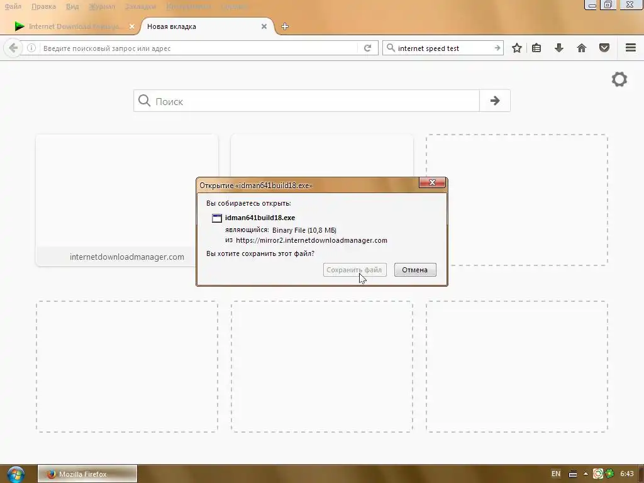
Task: Show bookmarks list icon
Action: (x=536, y=48)
